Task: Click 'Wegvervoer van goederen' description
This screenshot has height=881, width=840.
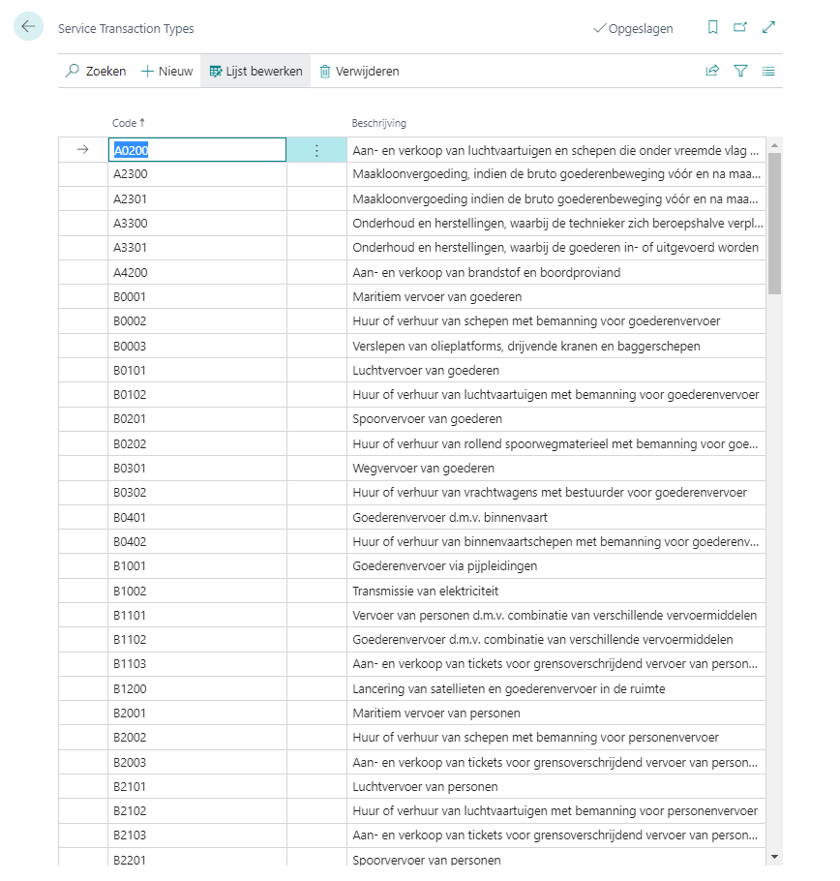Action: (423, 468)
